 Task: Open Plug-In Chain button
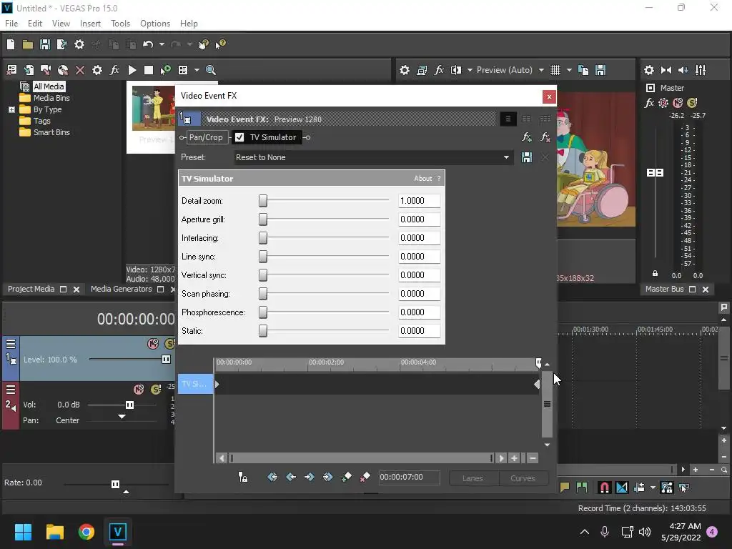click(527, 137)
